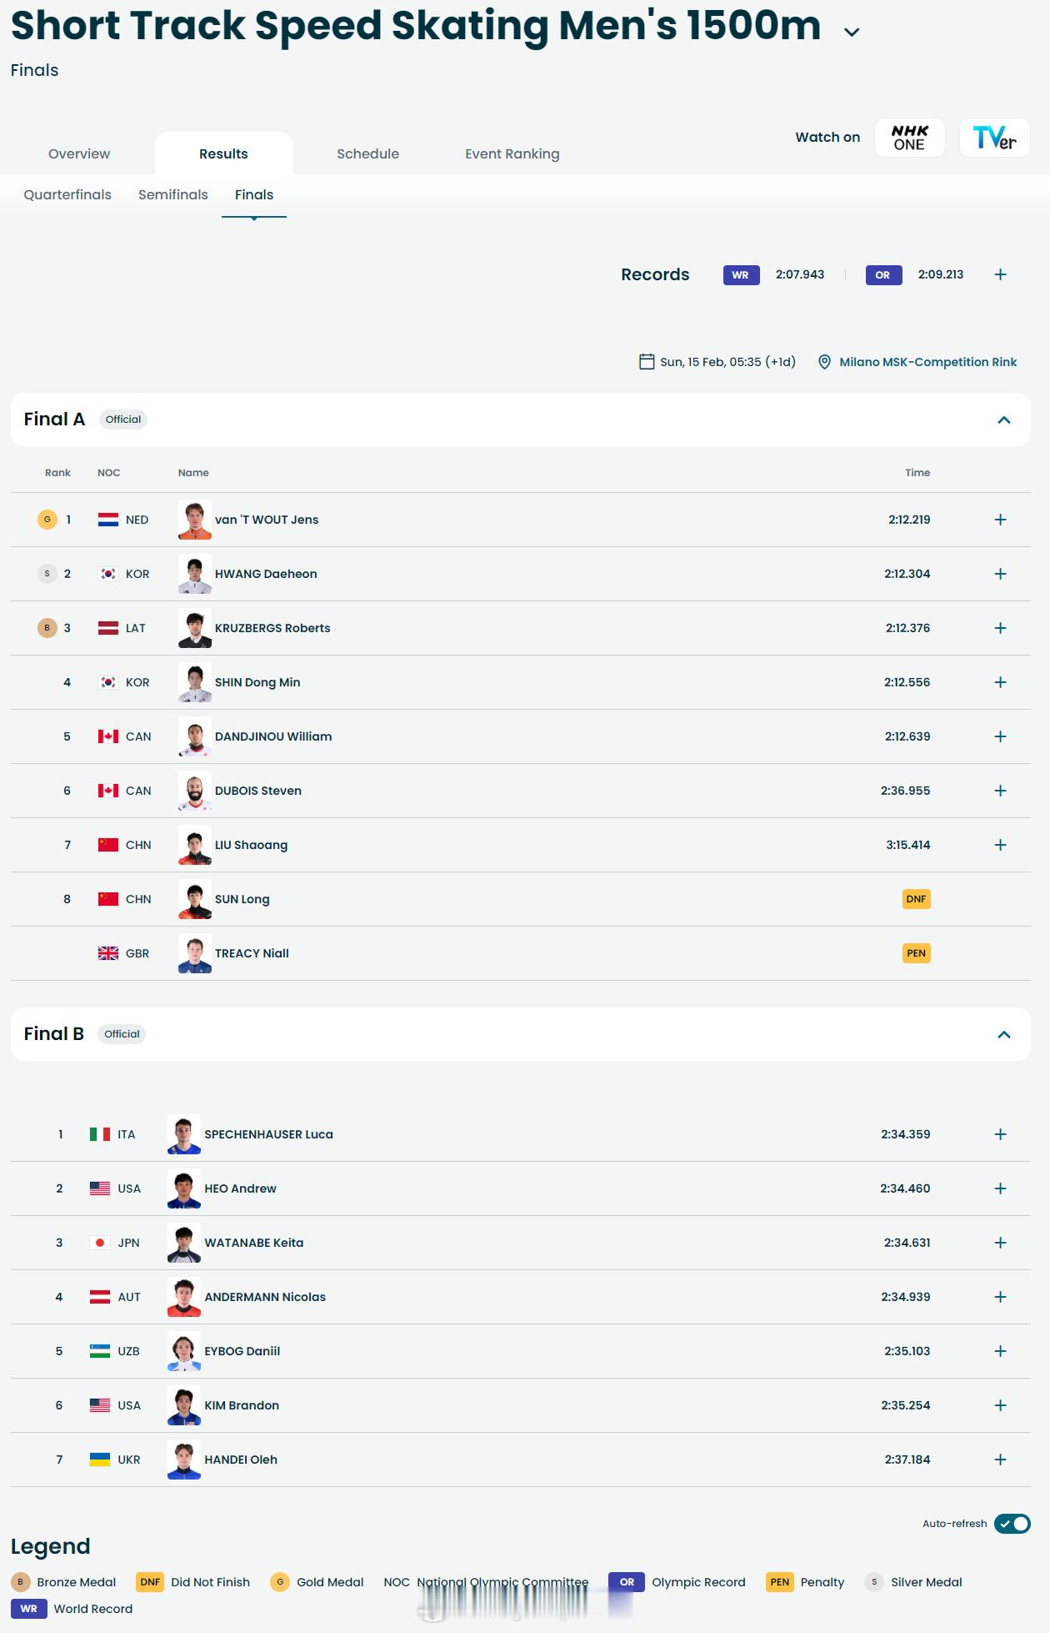Expand details for HWANG Daeheon's row

click(x=1000, y=574)
